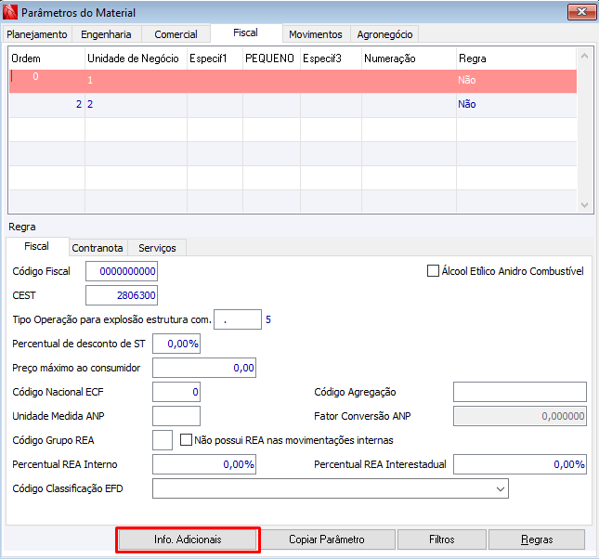599x559 pixels.
Task: Click the Regra column header
Action: (516, 58)
